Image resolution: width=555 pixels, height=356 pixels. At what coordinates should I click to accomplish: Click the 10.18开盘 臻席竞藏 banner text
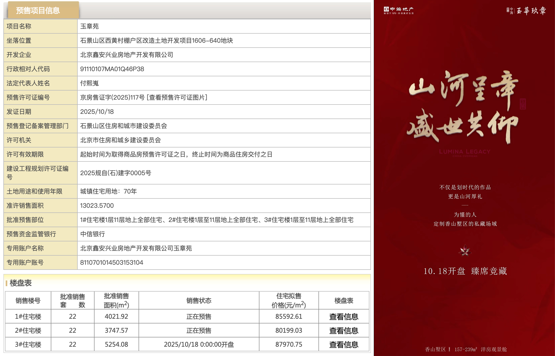coord(465,271)
